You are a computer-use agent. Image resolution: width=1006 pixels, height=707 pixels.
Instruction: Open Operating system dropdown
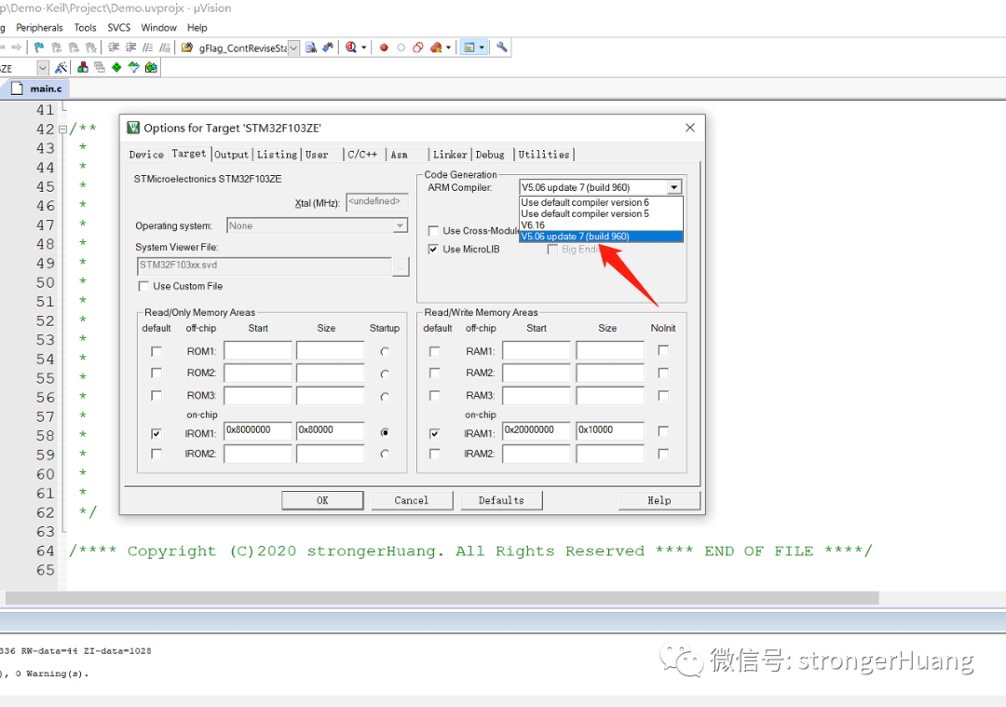[x=400, y=225]
